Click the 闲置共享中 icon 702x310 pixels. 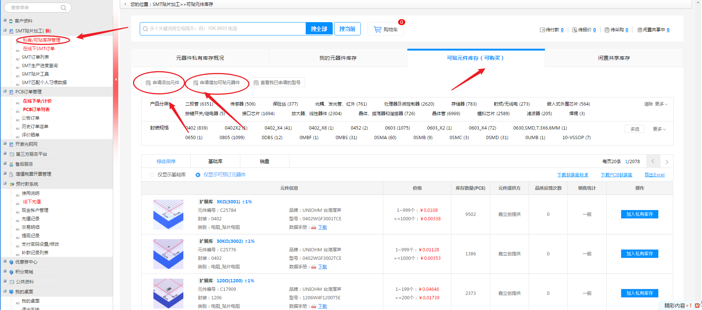pyautogui.click(x=640, y=30)
